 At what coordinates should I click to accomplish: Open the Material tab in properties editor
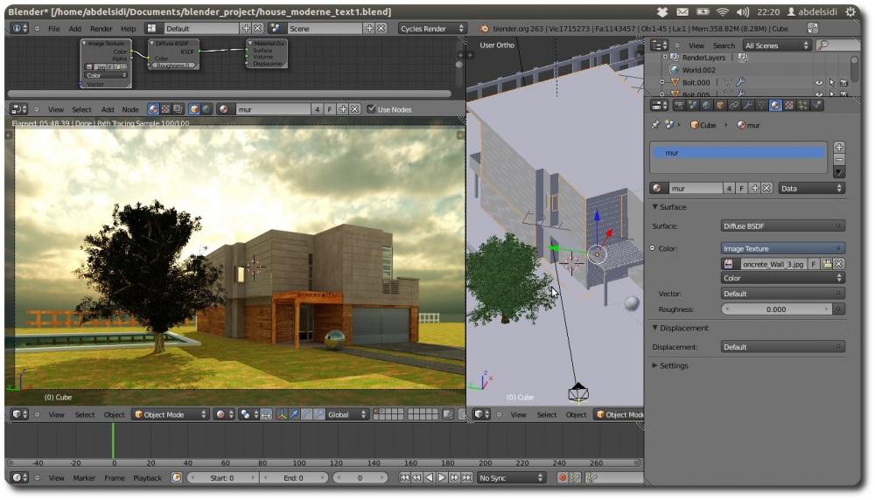click(774, 105)
